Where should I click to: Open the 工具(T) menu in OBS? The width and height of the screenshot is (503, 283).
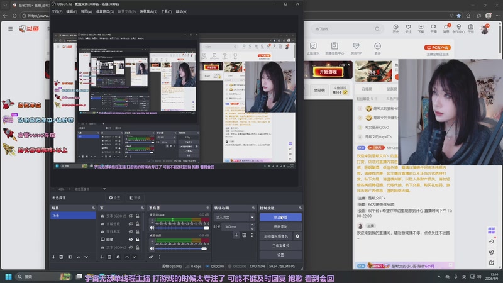(x=167, y=11)
